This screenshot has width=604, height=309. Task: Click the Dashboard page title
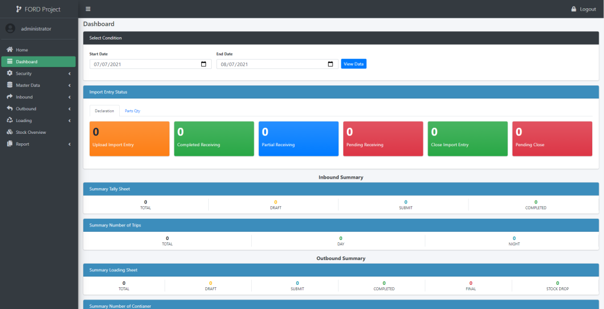[99, 24]
